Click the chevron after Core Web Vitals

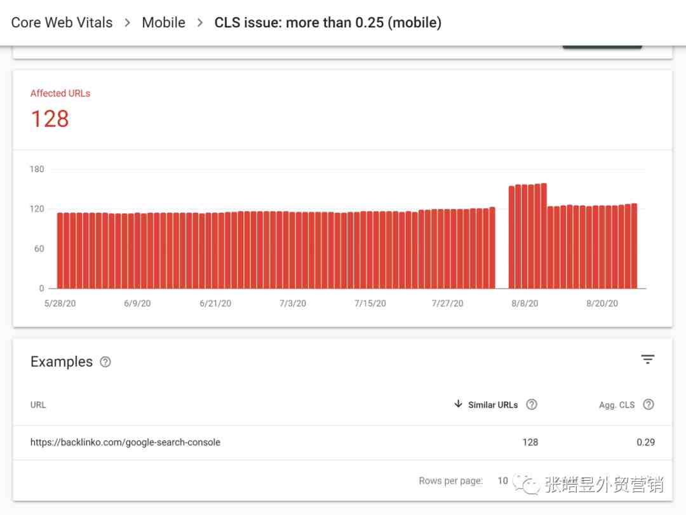pyautogui.click(x=127, y=22)
